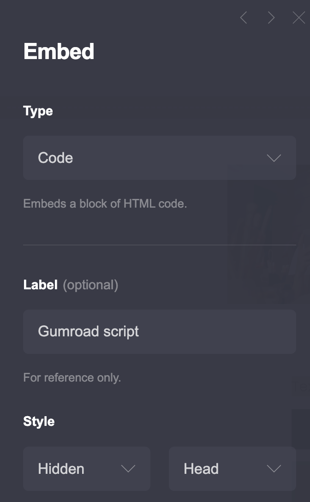
Task: Go to the next element arrow
Action: (x=271, y=18)
